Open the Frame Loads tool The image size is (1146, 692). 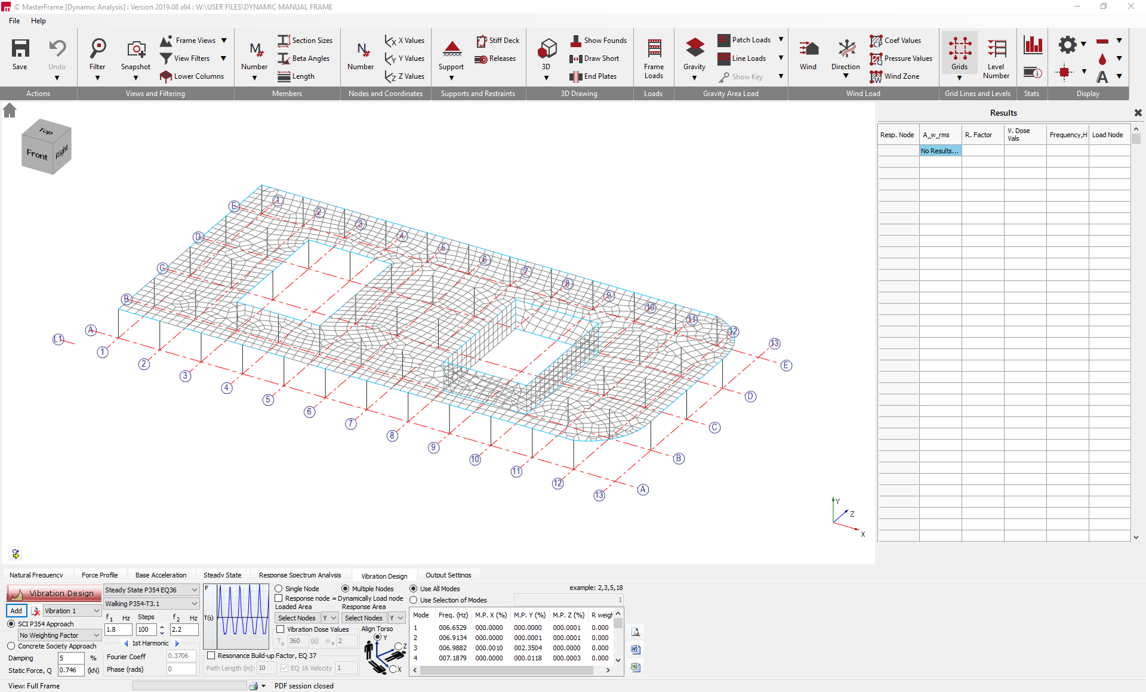click(654, 48)
